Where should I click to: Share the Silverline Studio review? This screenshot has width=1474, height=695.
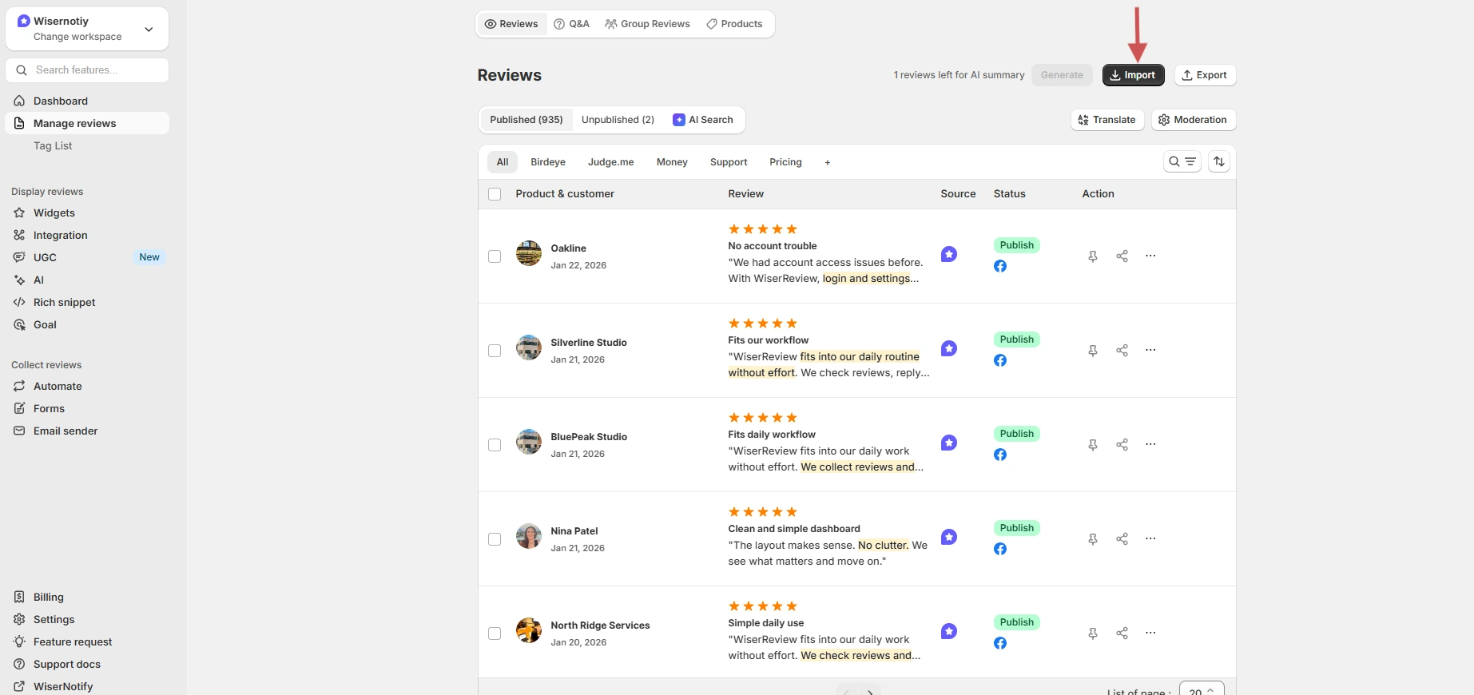(x=1122, y=351)
